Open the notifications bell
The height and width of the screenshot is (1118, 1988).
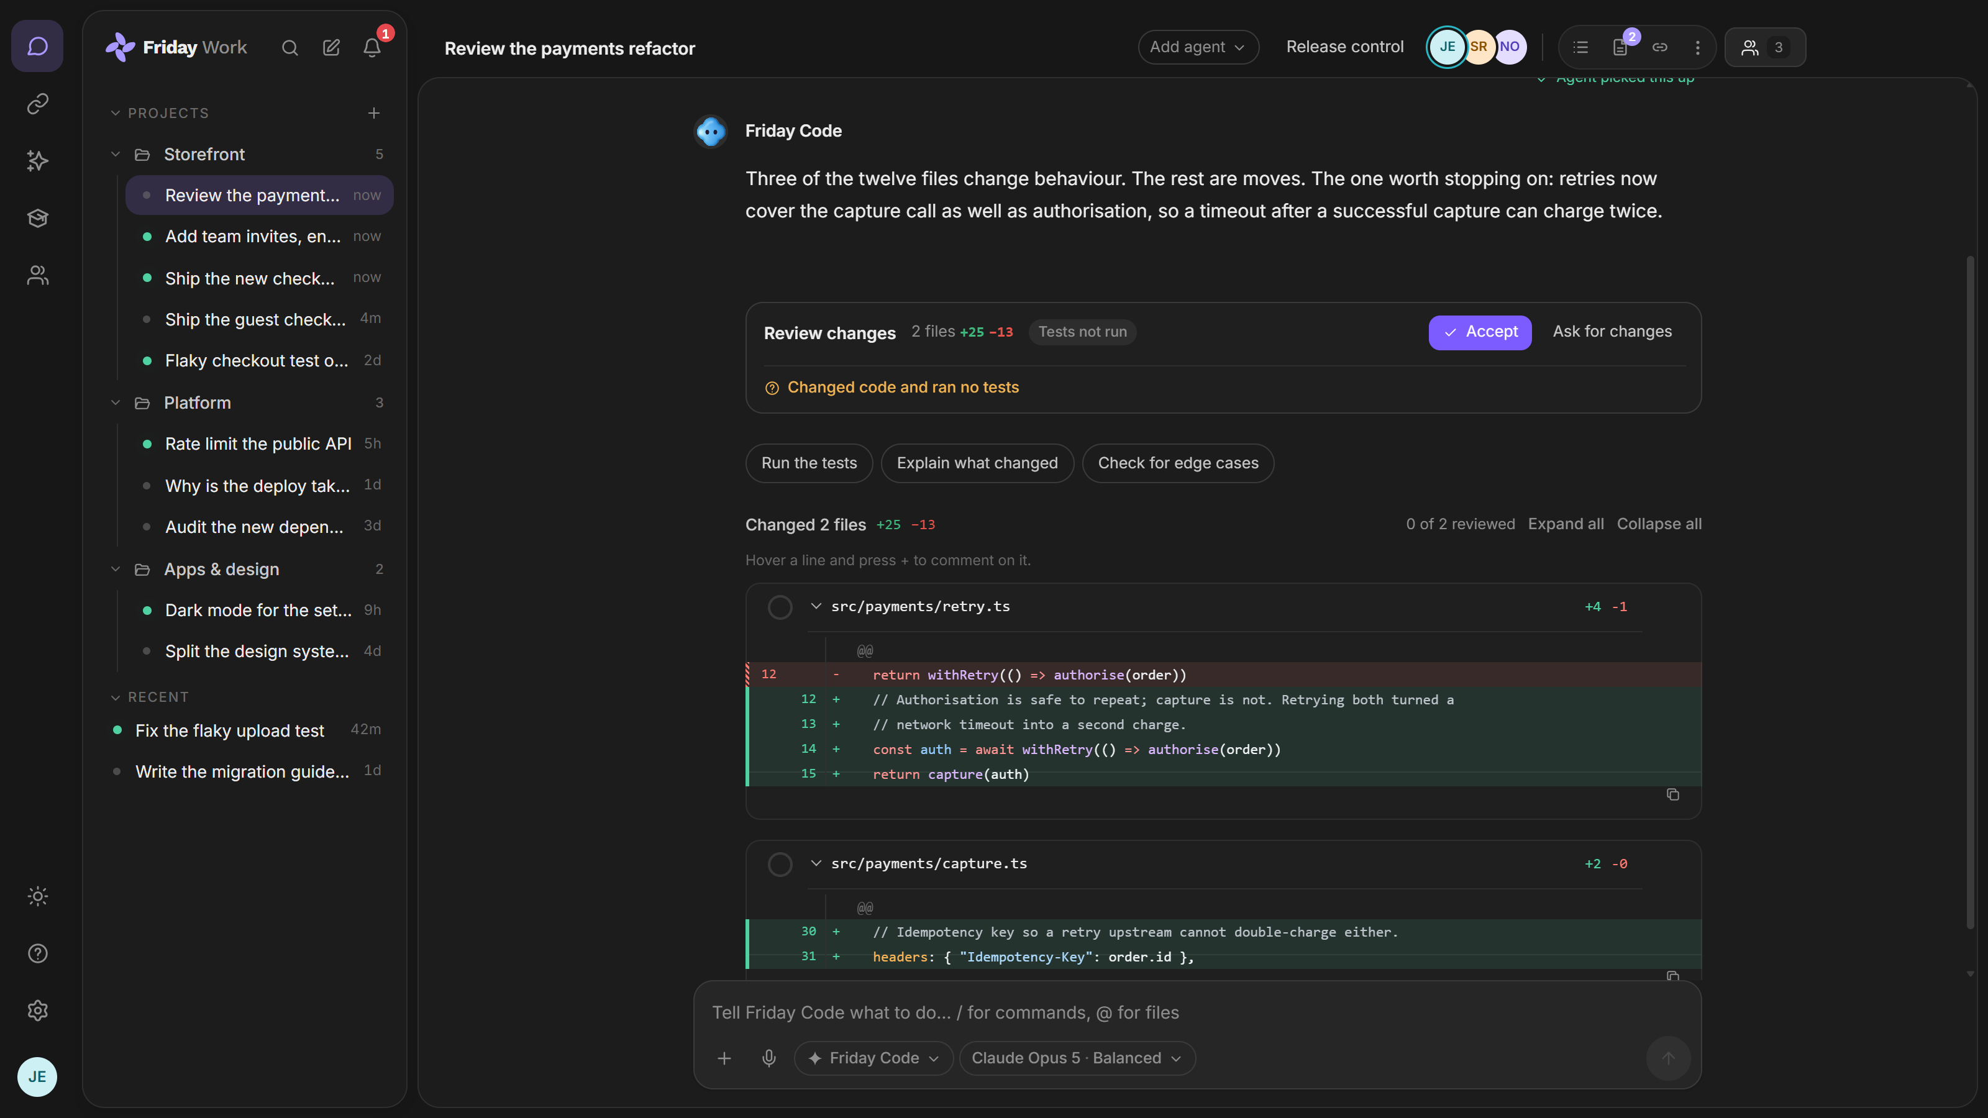(372, 48)
